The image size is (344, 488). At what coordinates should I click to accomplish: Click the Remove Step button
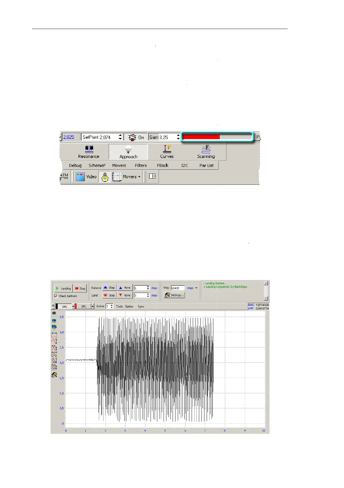click(109, 288)
